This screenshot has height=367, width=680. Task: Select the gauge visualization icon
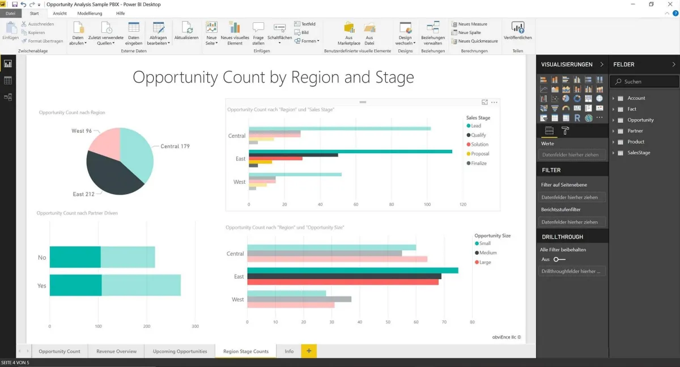[566, 108]
